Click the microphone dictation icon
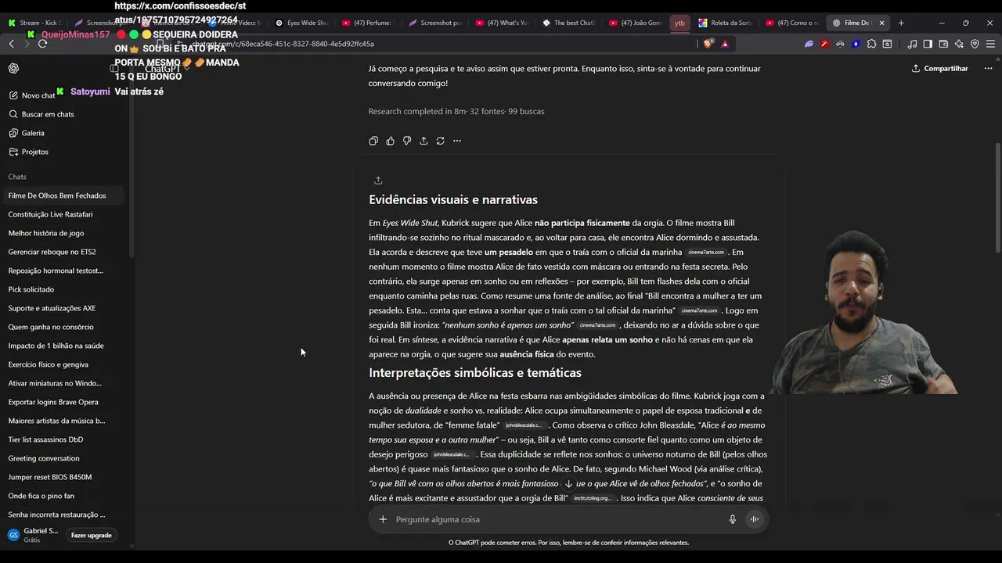This screenshot has width=1002, height=563. click(733, 519)
